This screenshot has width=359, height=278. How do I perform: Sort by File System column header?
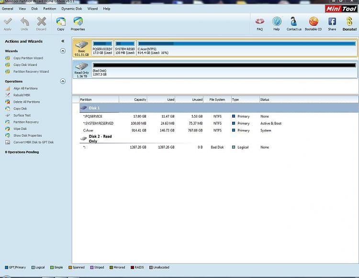pyautogui.click(x=217, y=100)
